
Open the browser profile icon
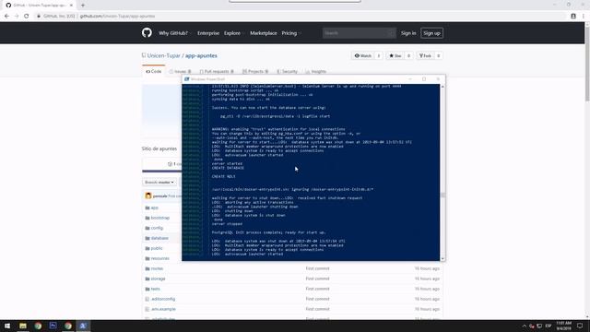[x=573, y=17]
